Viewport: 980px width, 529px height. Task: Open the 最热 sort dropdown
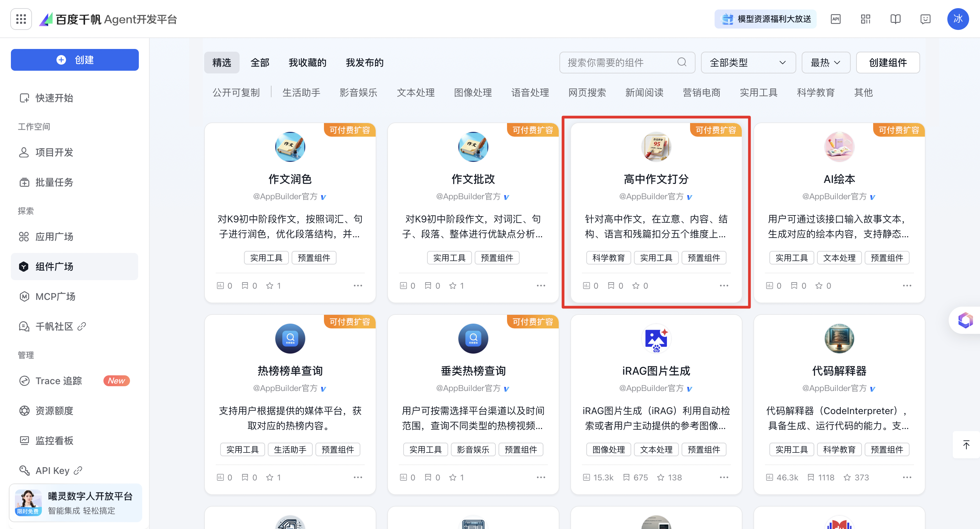point(826,62)
